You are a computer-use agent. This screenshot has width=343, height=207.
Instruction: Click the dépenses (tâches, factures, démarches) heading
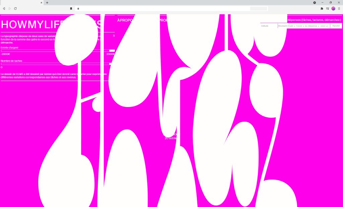pyautogui.click(x=314, y=20)
